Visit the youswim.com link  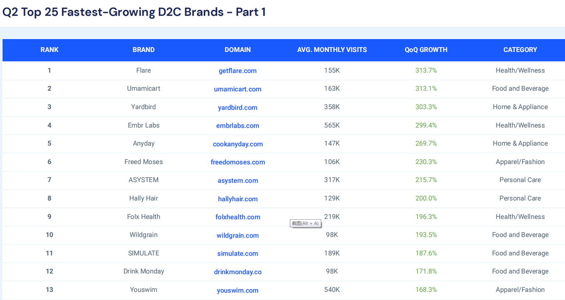238,290
